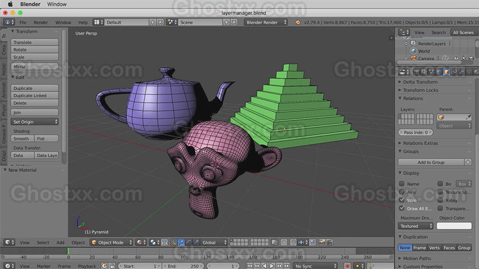479x269 pixels.
Task: Open the Help menu
Action: pyautogui.click(x=83, y=22)
